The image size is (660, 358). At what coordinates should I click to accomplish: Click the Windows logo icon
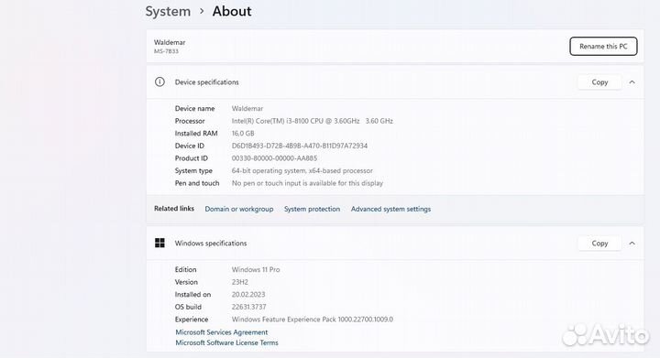pyautogui.click(x=159, y=243)
